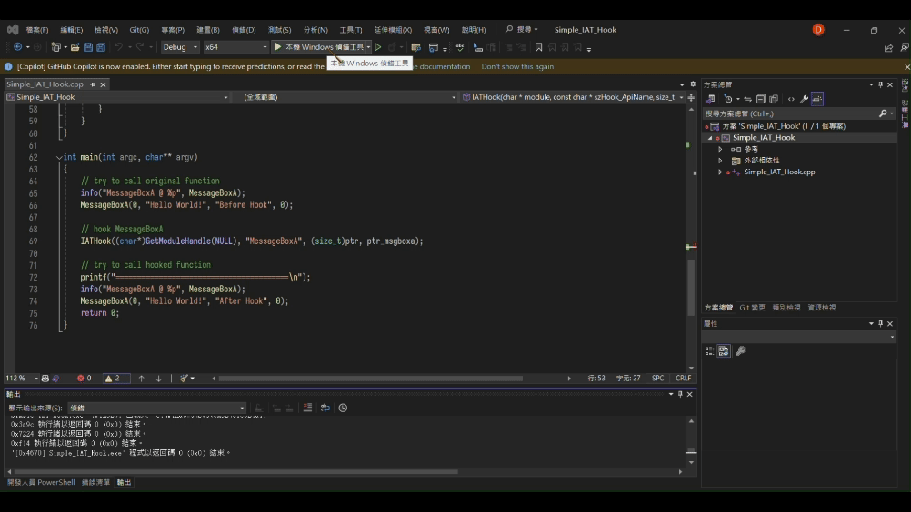Image resolution: width=911 pixels, height=512 pixels.
Task: Go to previous issue with up arrow
Action: click(x=141, y=378)
